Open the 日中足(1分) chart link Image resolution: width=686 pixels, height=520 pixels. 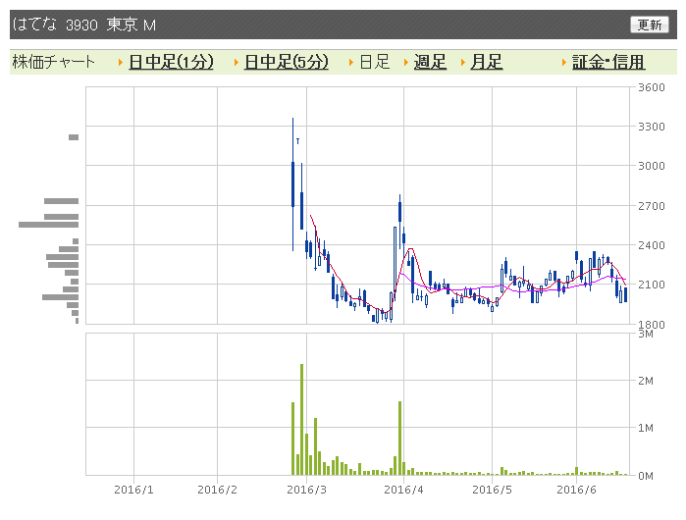pos(171,62)
